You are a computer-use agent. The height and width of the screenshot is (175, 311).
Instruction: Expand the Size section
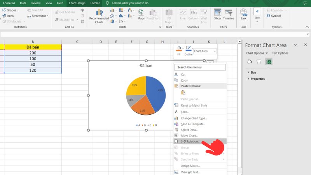click(253, 72)
